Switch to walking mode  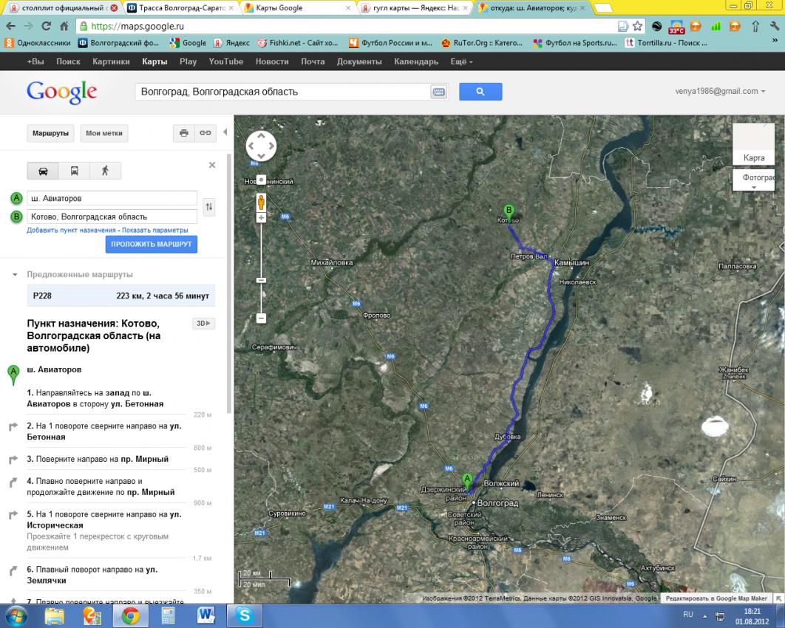pyautogui.click(x=105, y=171)
